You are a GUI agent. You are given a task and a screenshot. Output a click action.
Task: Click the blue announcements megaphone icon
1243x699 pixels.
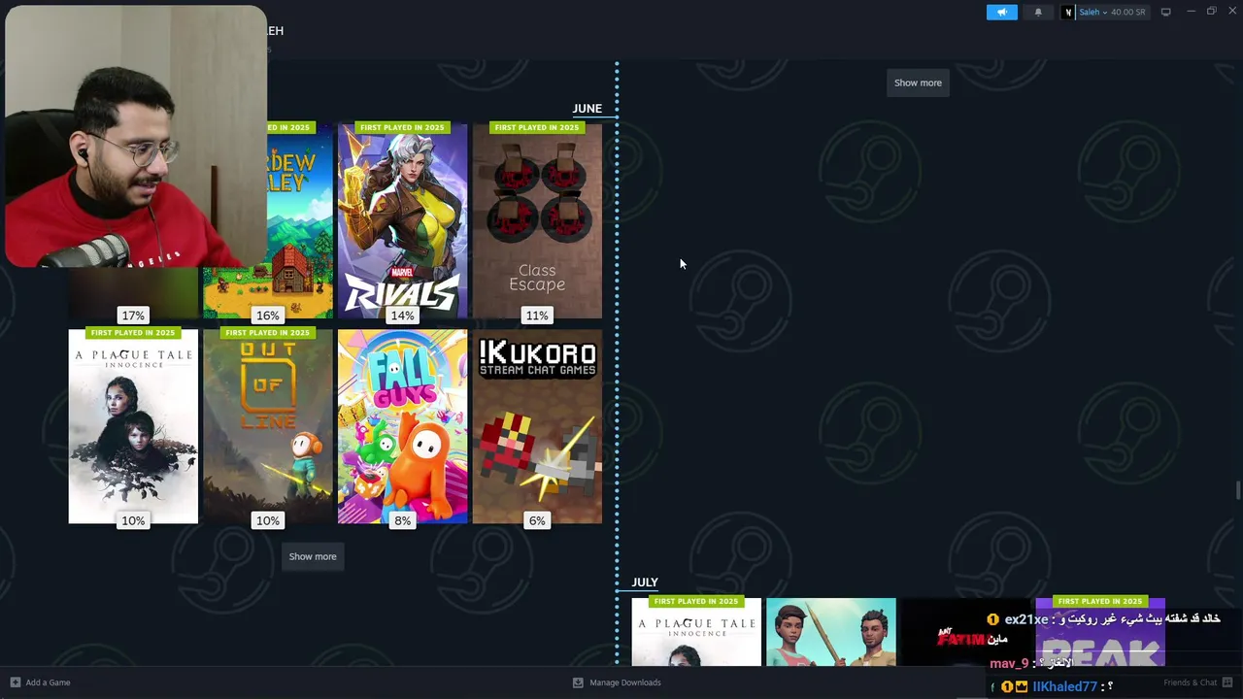click(x=1001, y=12)
